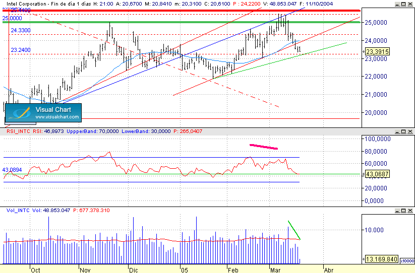Image resolution: width=415 pixels, height=273 pixels.
Task: Click the high value 'M: 20,8410'
Action: pos(158,4)
